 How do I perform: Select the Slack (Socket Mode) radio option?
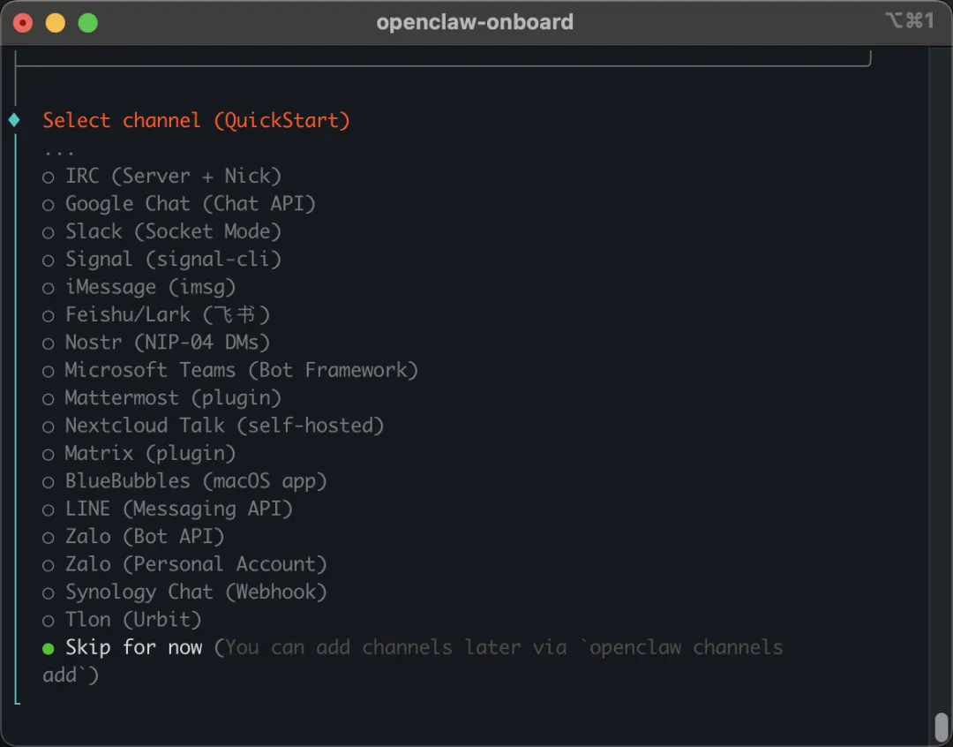pos(161,231)
